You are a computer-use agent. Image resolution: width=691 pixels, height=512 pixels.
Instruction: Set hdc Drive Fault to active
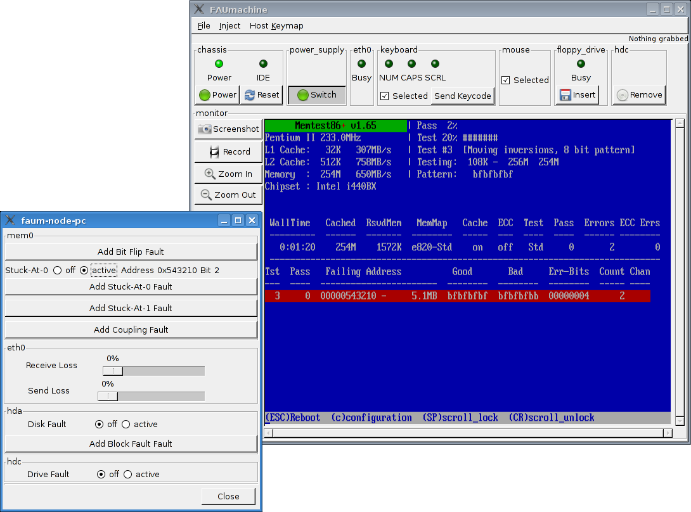pos(127,475)
